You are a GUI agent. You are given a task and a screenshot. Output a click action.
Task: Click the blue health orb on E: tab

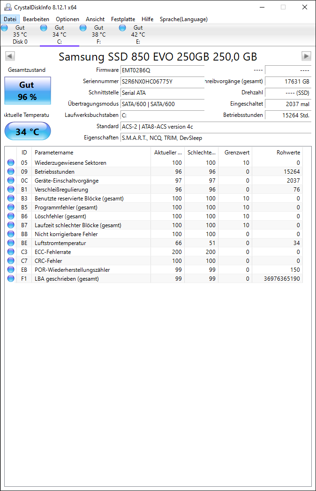pos(122,28)
